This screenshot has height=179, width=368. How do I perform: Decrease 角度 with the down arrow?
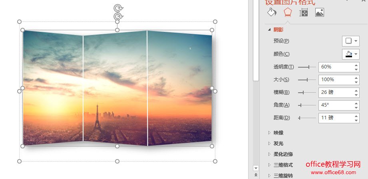click(356, 108)
